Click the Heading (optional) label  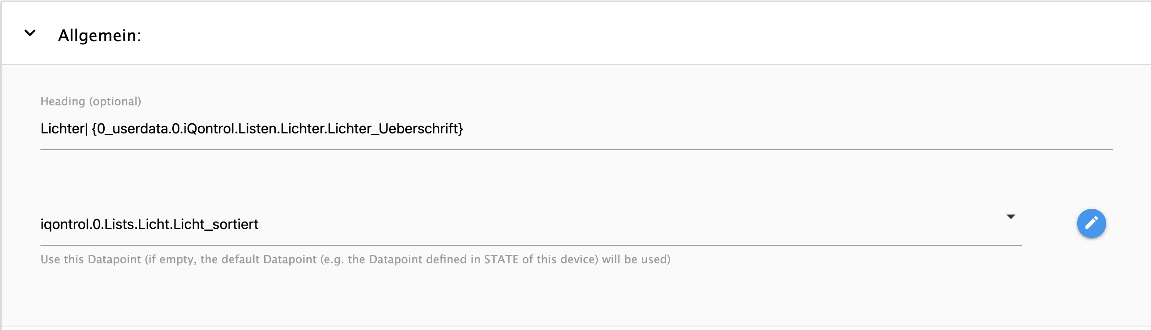(x=91, y=101)
